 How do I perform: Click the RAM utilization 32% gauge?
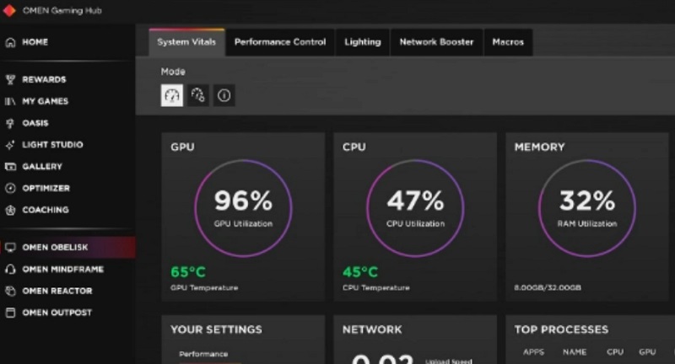pyautogui.click(x=587, y=208)
